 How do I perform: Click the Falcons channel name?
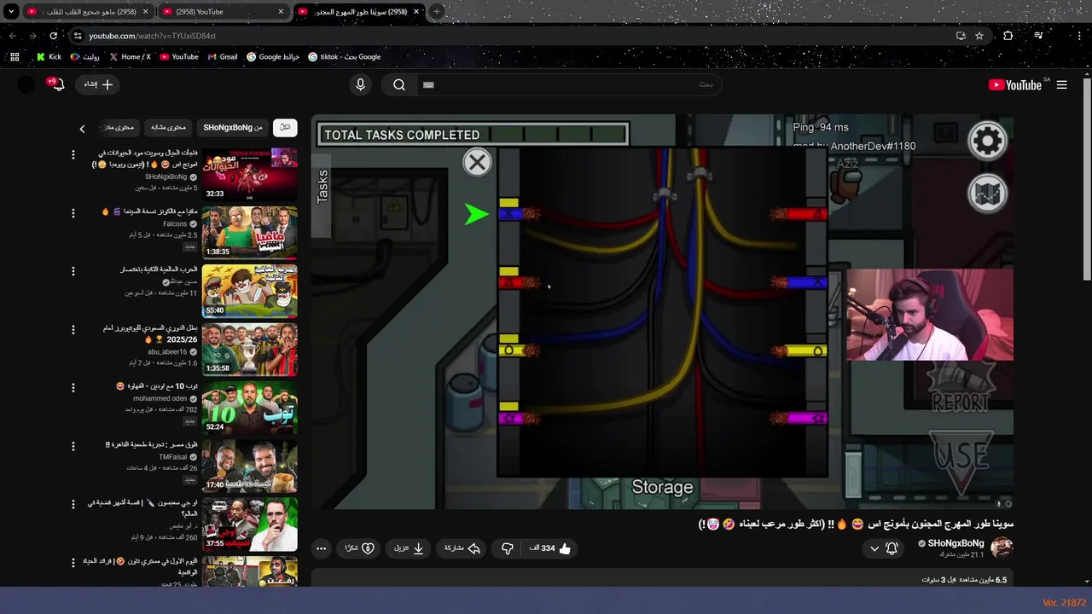click(x=175, y=223)
